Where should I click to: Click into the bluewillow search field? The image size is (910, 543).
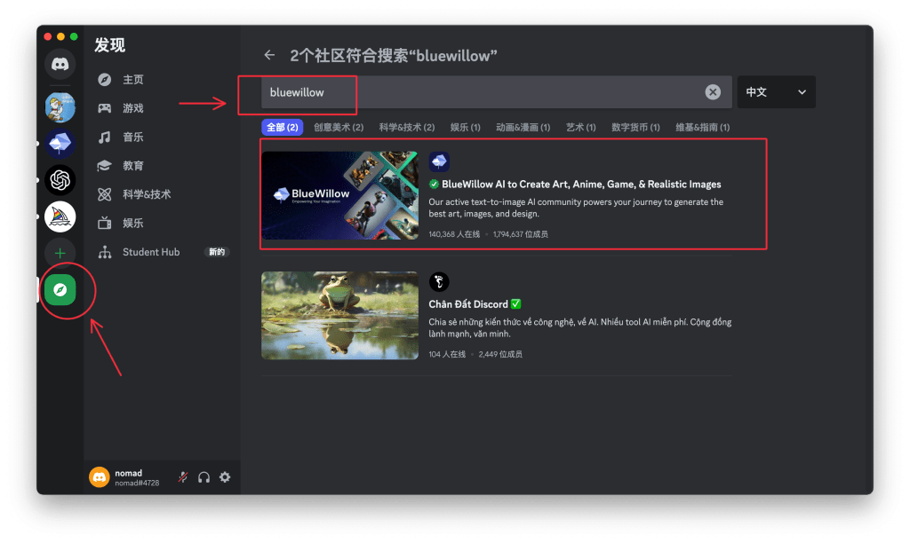point(496,92)
